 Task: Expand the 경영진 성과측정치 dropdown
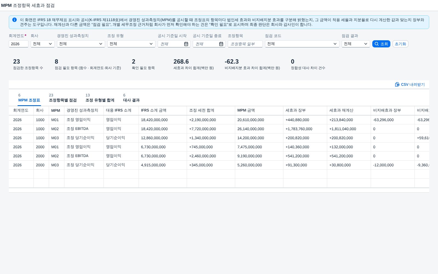pyautogui.click(x=81, y=44)
